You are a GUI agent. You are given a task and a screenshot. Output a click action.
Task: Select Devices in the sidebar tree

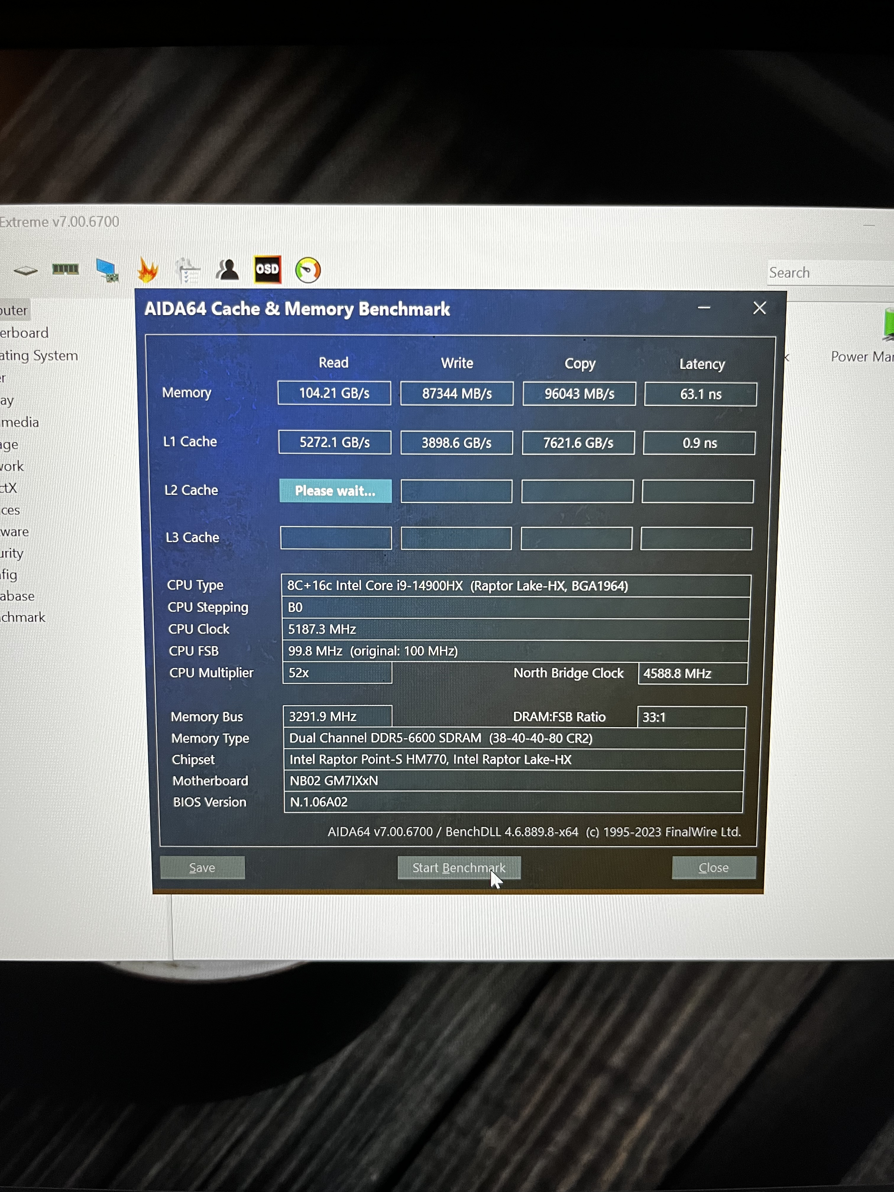(10, 510)
